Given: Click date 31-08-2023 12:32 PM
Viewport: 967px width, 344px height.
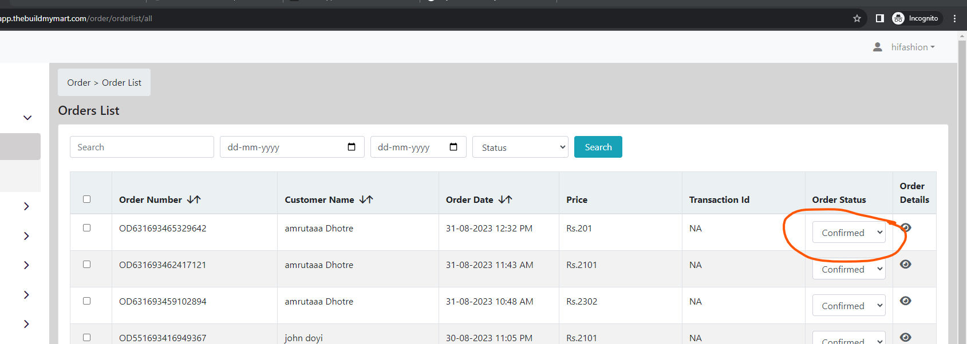Looking at the screenshot, I should click(x=489, y=228).
